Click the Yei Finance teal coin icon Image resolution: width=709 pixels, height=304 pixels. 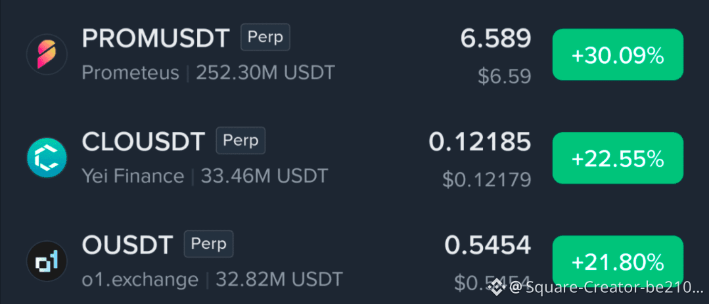tap(47, 158)
